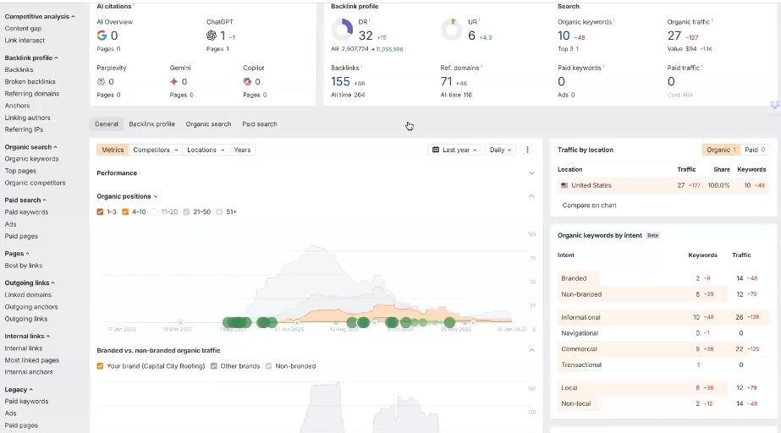Click the Gemini star icon
Viewport: 781px width, 433px height.
click(173, 82)
